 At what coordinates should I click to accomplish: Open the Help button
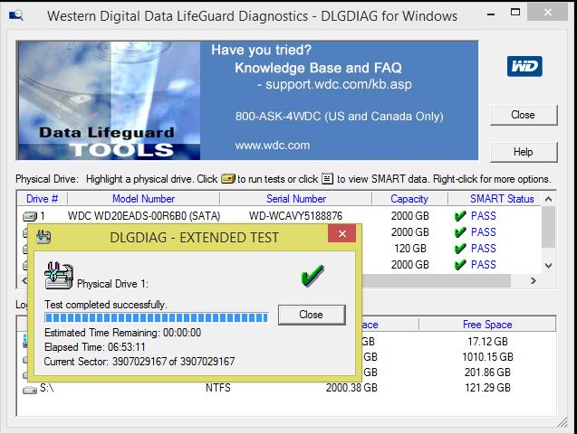click(x=524, y=152)
